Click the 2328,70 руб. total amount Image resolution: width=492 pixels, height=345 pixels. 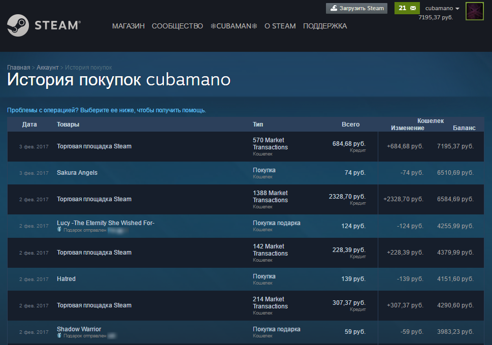click(347, 197)
